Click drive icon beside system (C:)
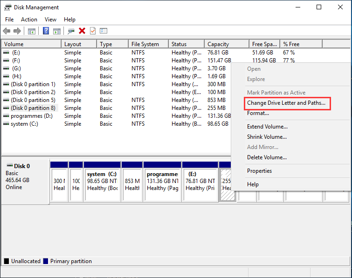Image resolution: width=352 pixels, height=278 pixels. click(x=6, y=124)
